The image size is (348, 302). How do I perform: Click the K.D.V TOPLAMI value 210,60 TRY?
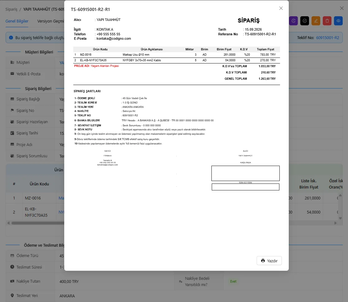click(x=268, y=73)
